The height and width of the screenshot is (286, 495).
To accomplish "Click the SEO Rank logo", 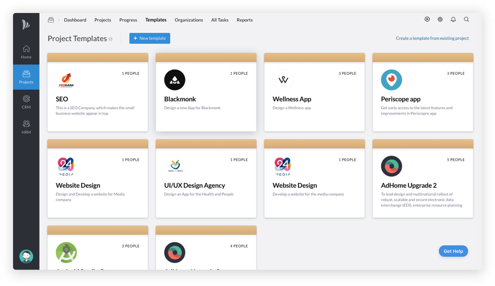I will click(x=66, y=80).
